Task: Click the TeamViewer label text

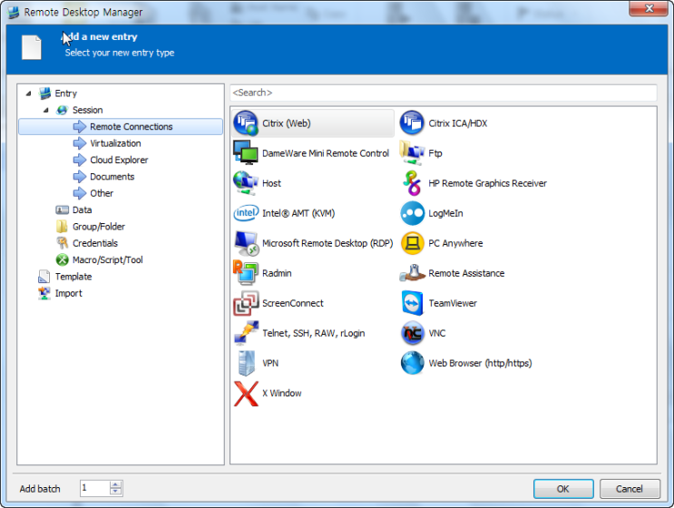Action: [453, 303]
